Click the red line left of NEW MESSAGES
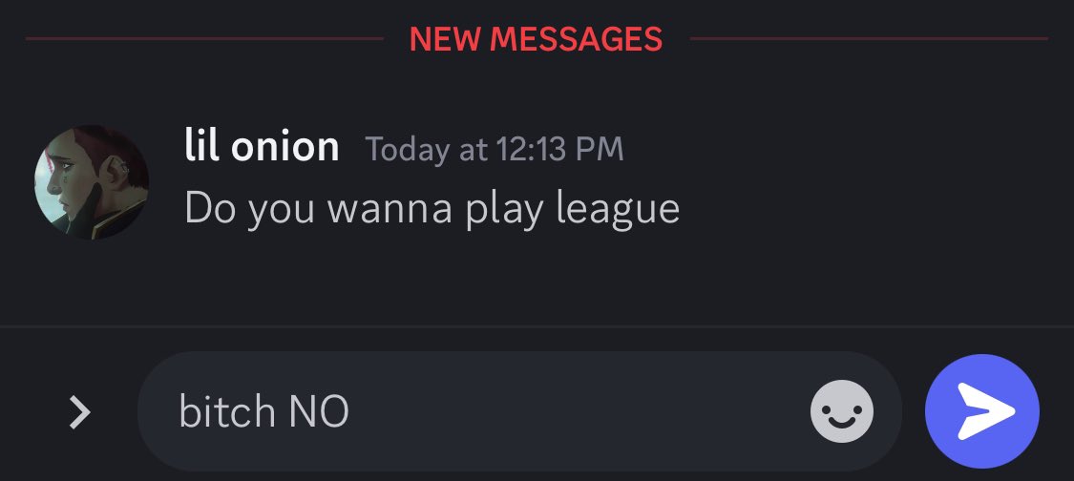 [204, 38]
